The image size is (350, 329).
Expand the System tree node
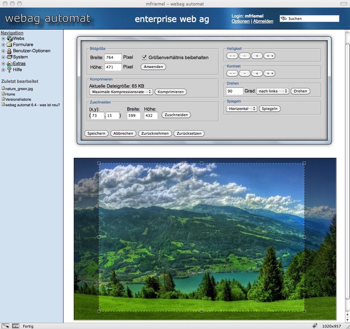click(3, 57)
